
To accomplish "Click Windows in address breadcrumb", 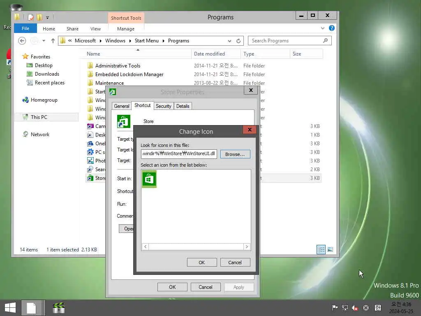I will pos(115,41).
